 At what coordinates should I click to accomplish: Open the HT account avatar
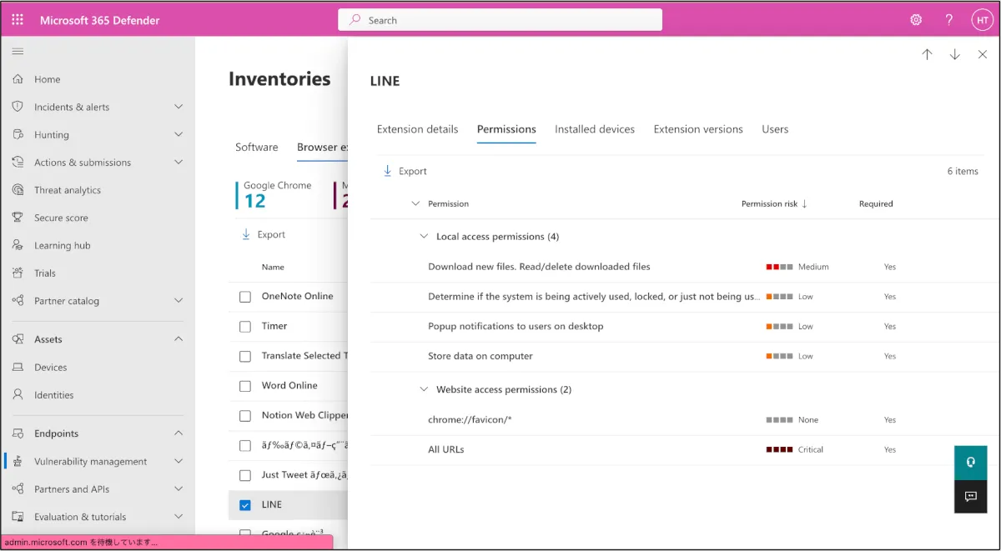pos(982,20)
